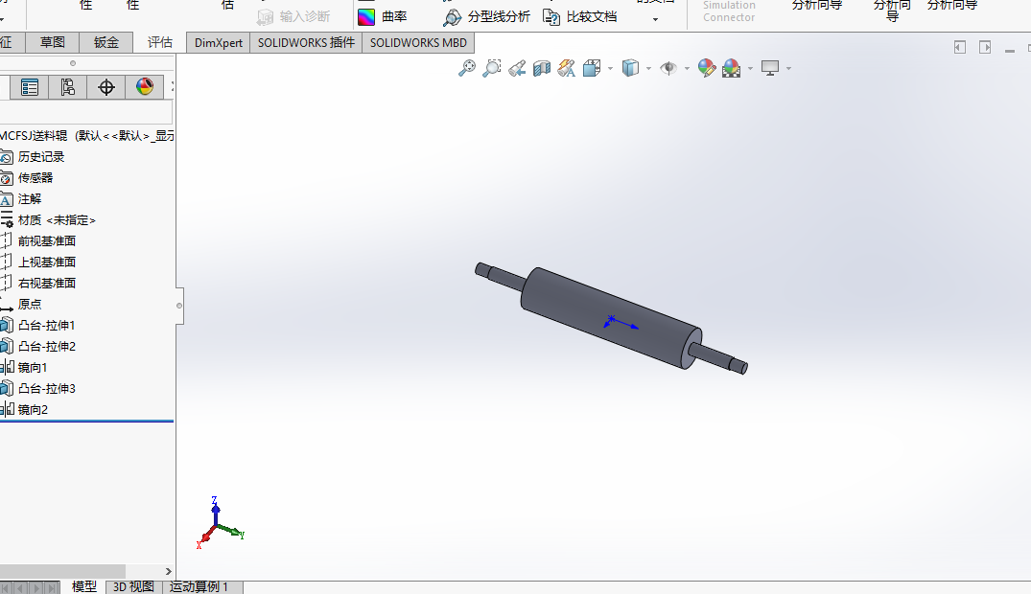This screenshot has height=594, width=1031.
Task: Select the MCFSJ送料辊 root part node
Action: click(86, 136)
